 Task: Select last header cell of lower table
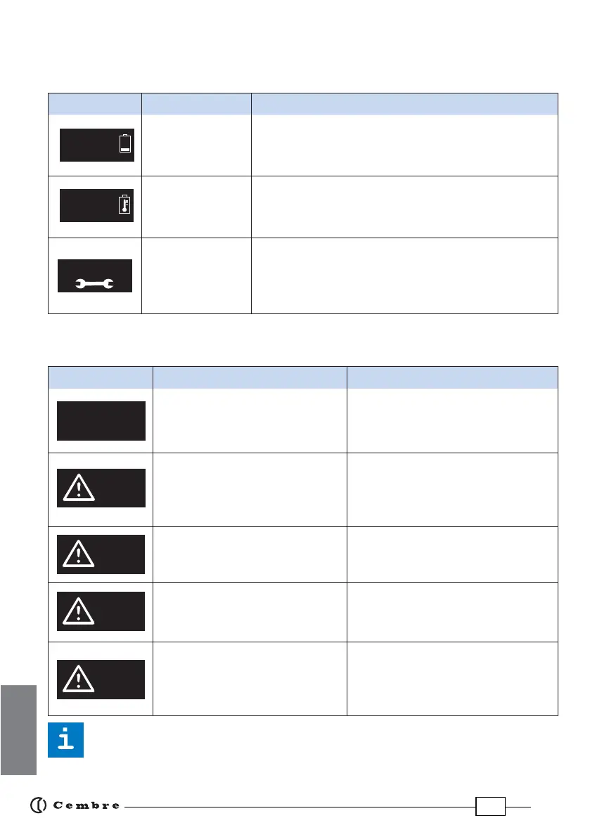[x=452, y=376]
